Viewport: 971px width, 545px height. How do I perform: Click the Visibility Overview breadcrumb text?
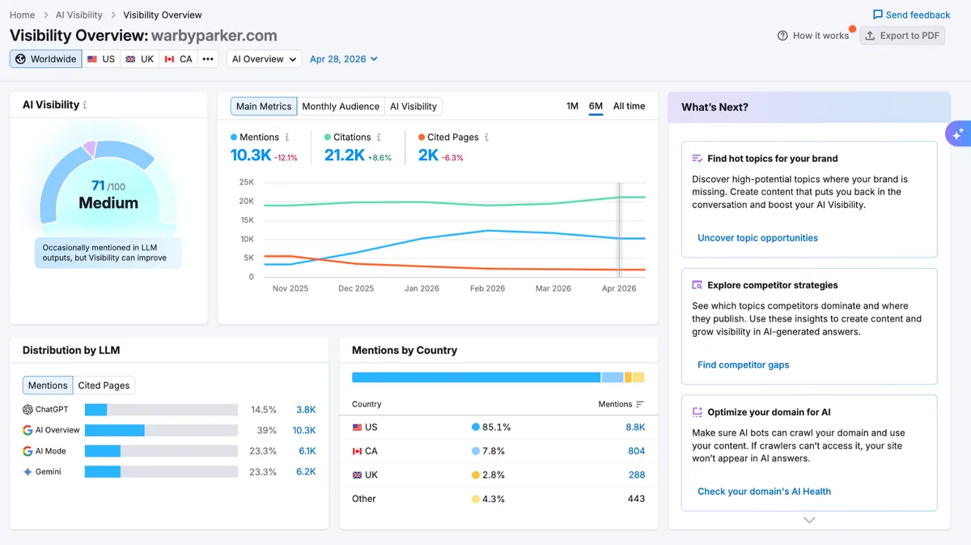click(x=162, y=15)
